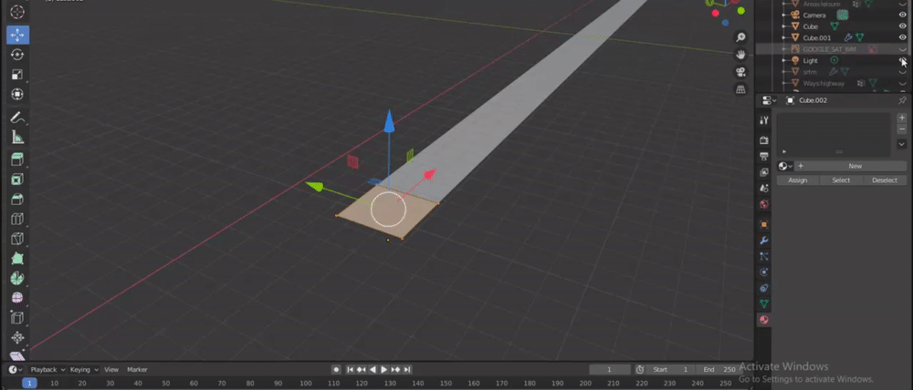
Task: Toggle the camera view icon
Action: [x=740, y=72]
